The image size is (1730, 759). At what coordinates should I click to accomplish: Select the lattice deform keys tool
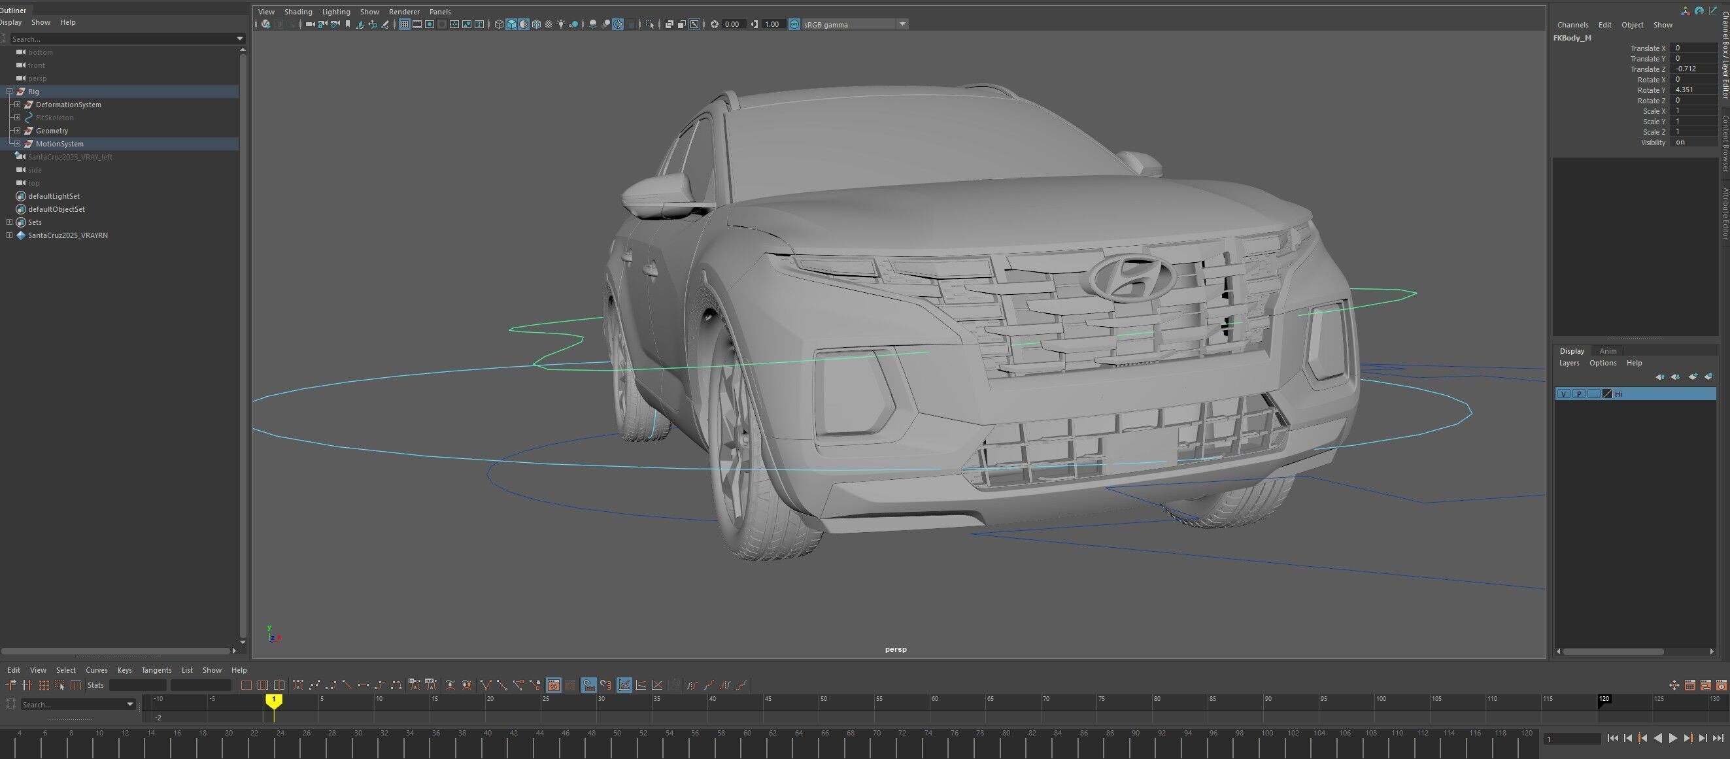tap(44, 685)
